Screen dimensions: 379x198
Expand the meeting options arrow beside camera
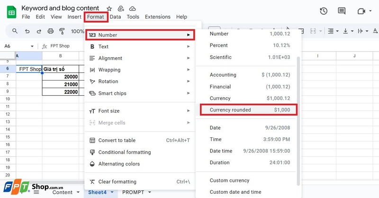coord(370,11)
